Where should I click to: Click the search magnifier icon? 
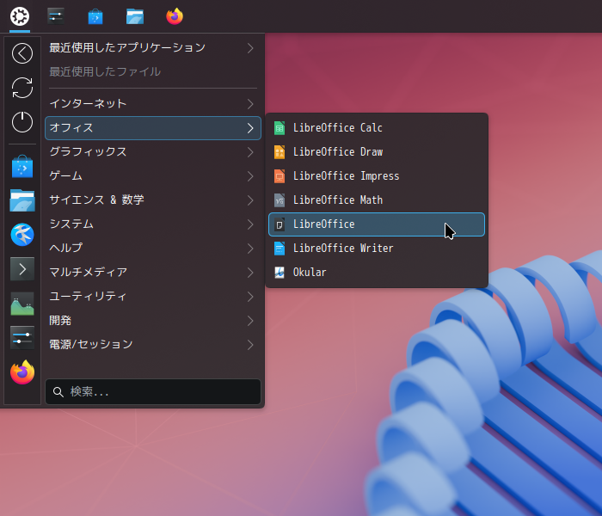(58, 392)
